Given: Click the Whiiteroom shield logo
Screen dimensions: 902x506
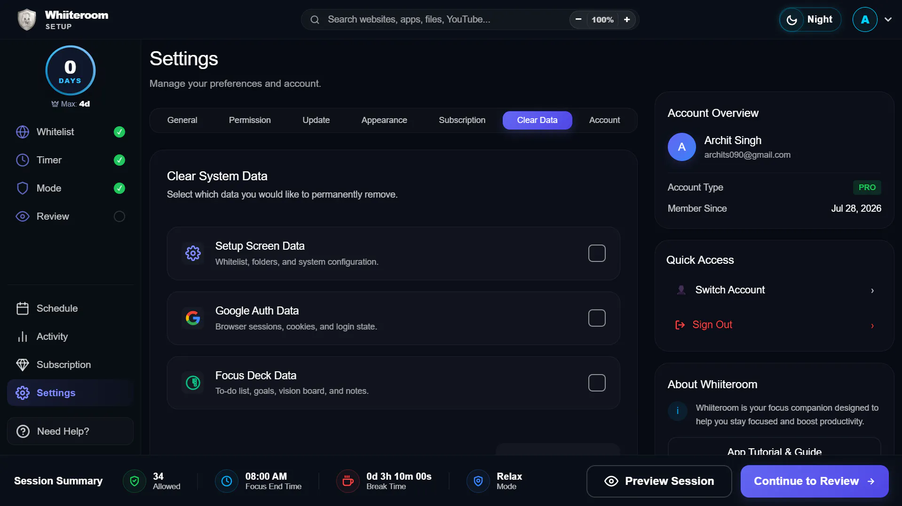Looking at the screenshot, I should pos(27,19).
